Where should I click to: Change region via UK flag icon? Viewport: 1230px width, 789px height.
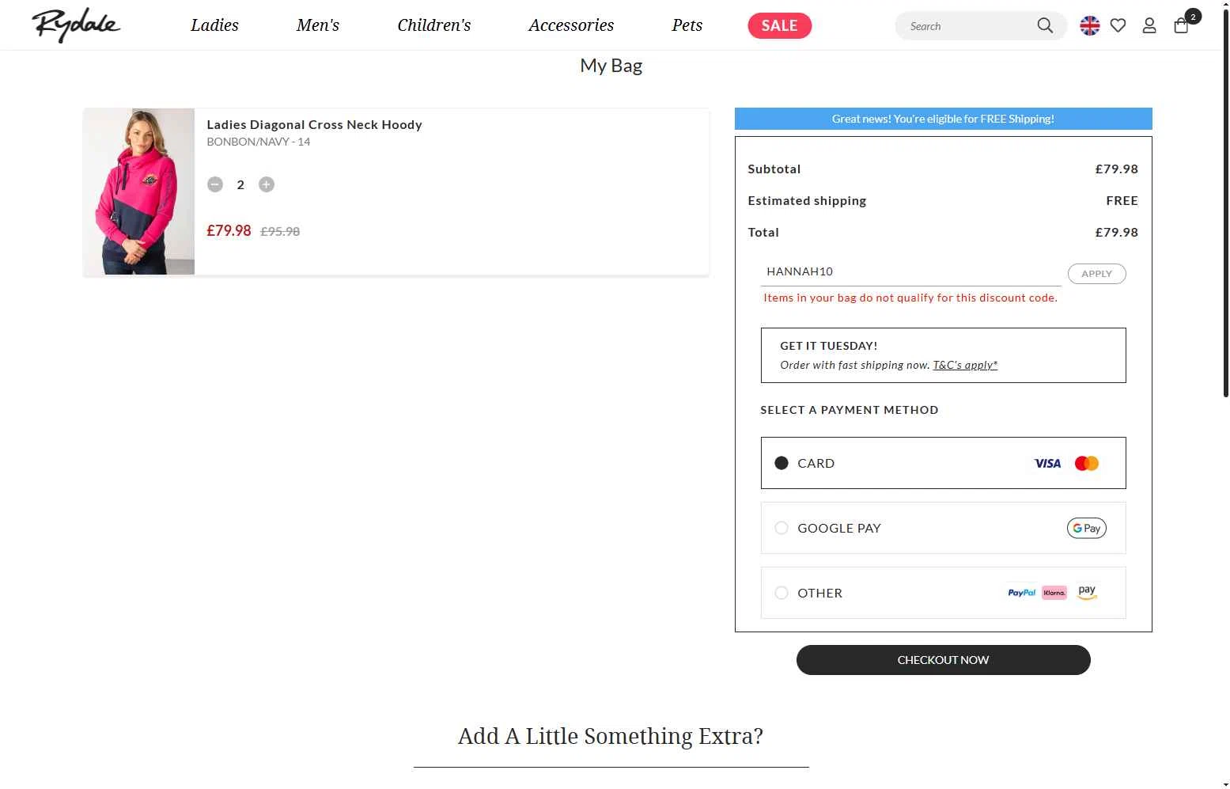[1090, 26]
